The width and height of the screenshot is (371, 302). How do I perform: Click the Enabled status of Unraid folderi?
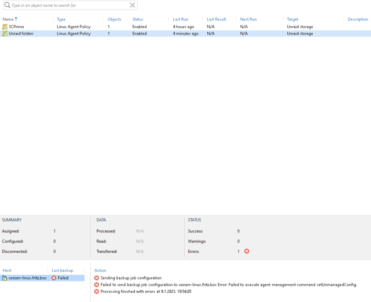[x=139, y=34]
